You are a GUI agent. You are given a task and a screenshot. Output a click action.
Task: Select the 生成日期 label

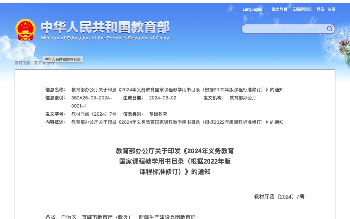(133, 98)
